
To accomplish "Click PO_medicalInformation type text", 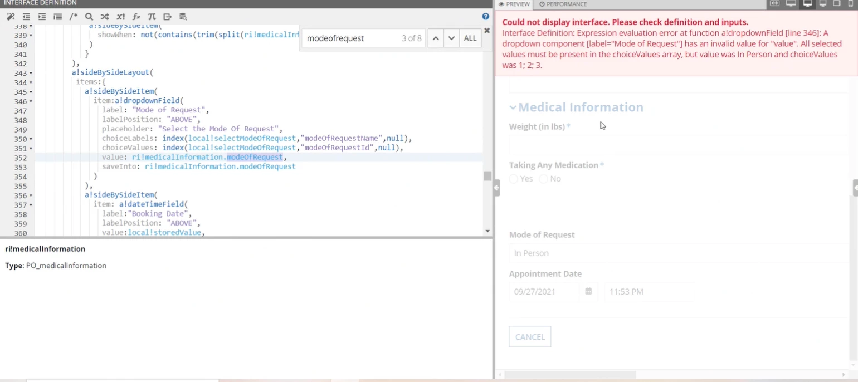I will click(66, 266).
